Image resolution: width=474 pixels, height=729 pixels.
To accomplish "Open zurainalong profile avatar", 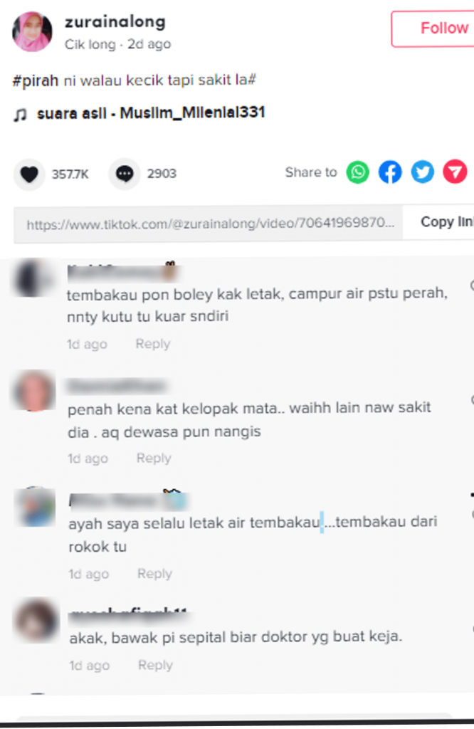I will pyautogui.click(x=31, y=31).
